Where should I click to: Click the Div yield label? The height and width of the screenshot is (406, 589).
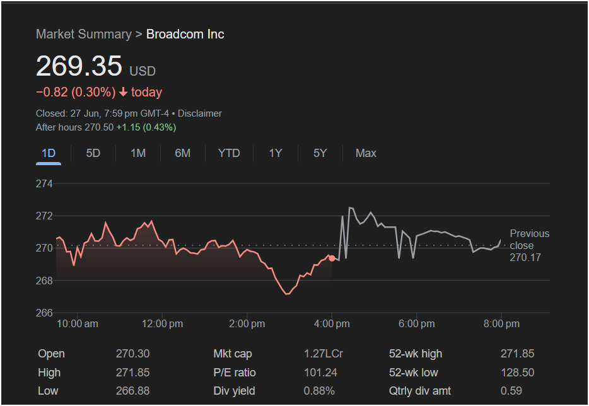point(234,391)
